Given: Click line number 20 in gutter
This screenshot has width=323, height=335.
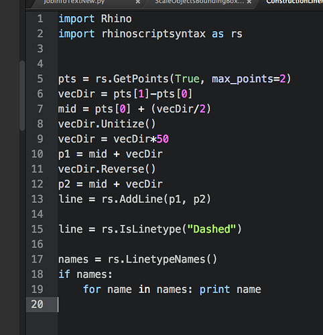Looking at the screenshot, I should (x=37, y=304).
